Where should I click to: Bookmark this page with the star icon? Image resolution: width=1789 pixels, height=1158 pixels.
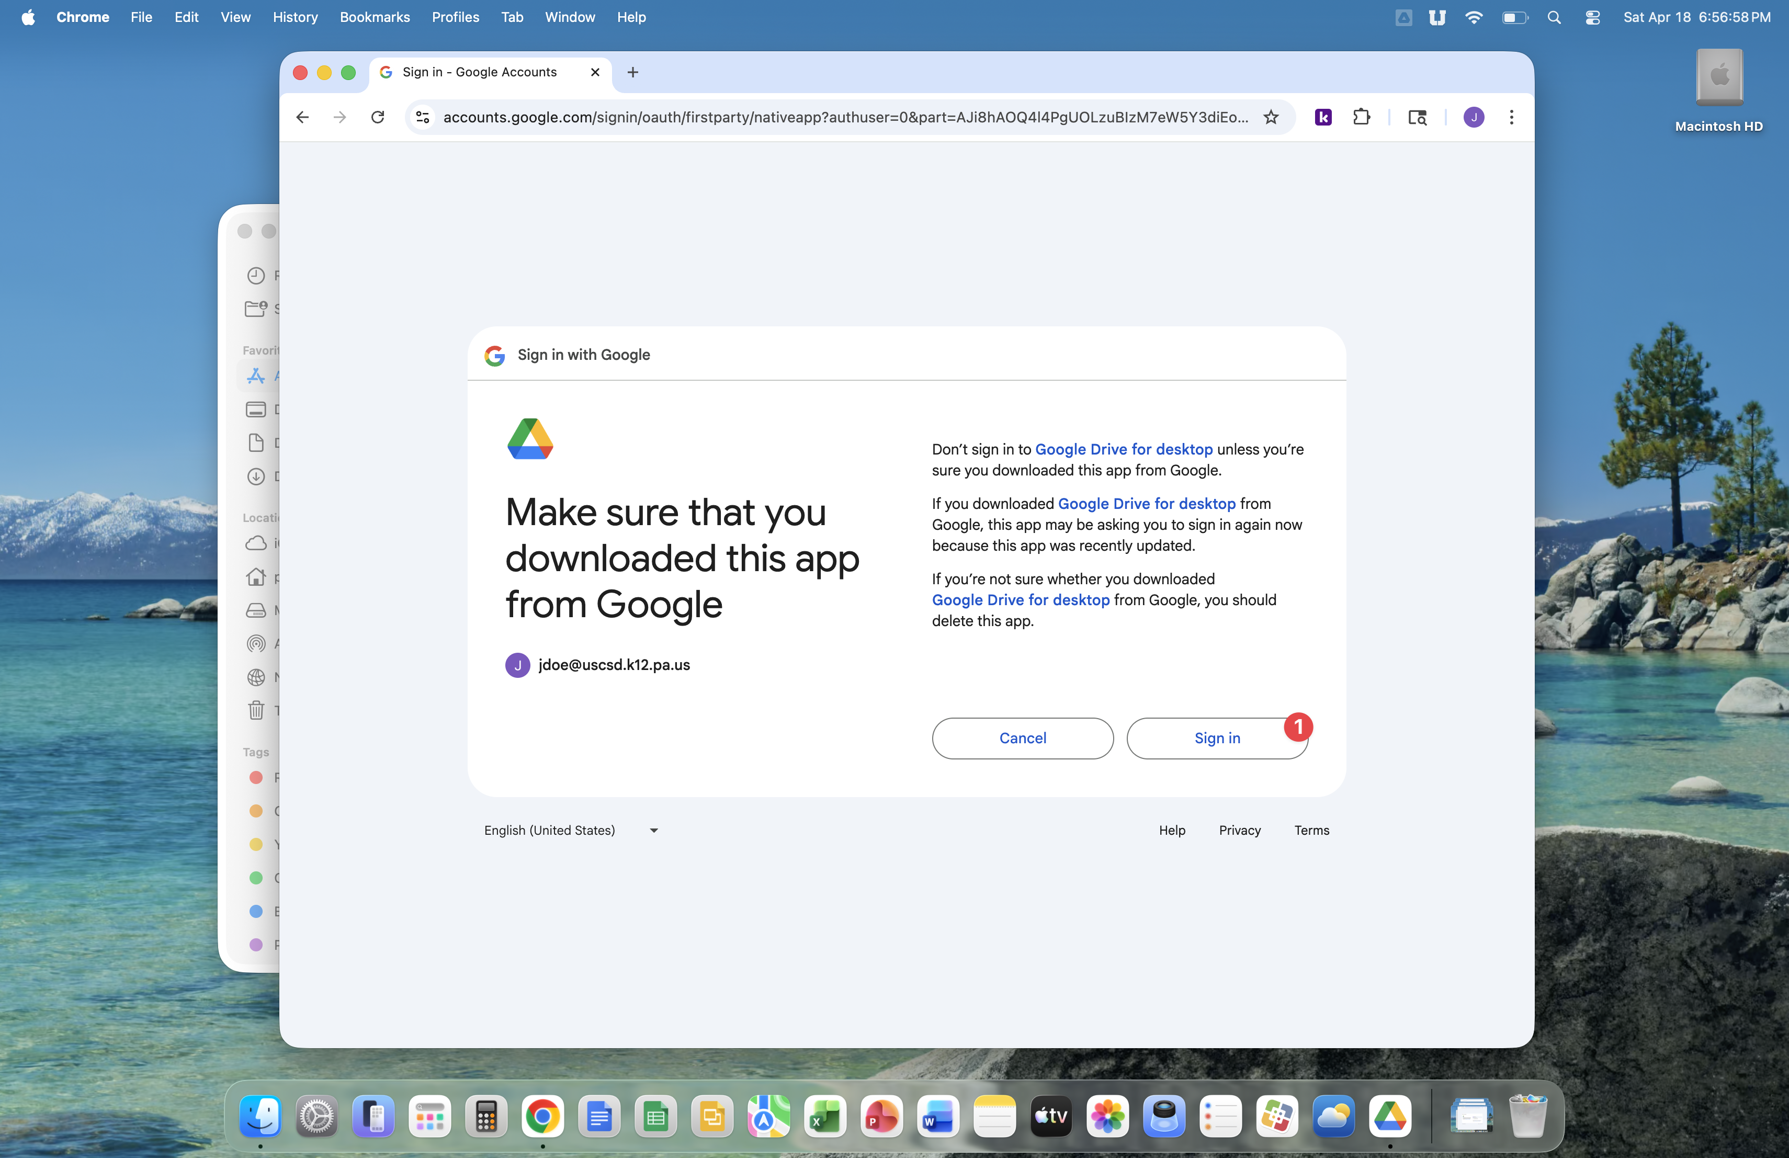point(1270,117)
